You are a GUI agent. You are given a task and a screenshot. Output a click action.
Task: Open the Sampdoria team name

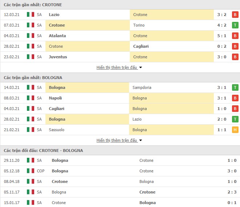[x=142, y=87]
